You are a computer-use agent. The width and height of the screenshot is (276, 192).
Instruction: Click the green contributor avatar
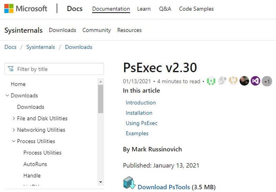click(211, 81)
